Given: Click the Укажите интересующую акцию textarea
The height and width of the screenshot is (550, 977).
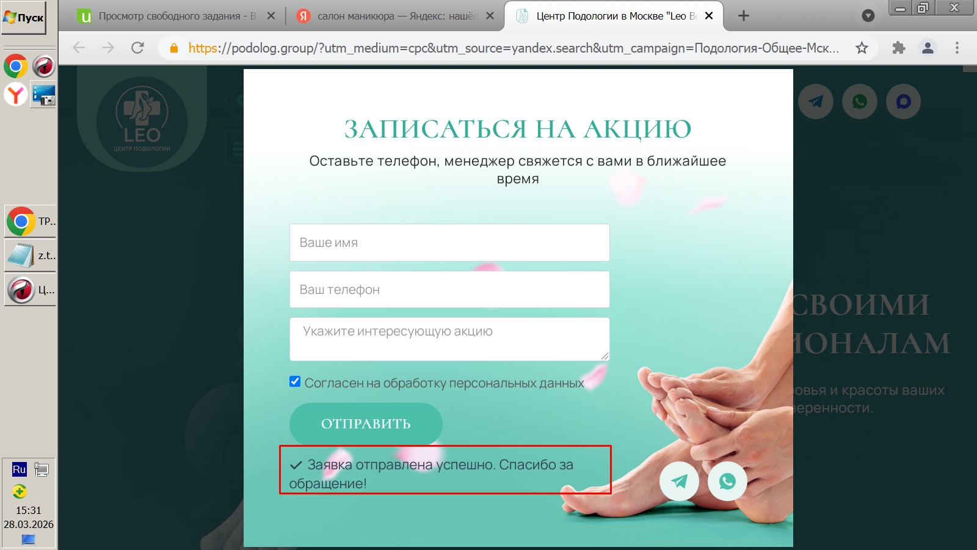Looking at the screenshot, I should point(449,339).
